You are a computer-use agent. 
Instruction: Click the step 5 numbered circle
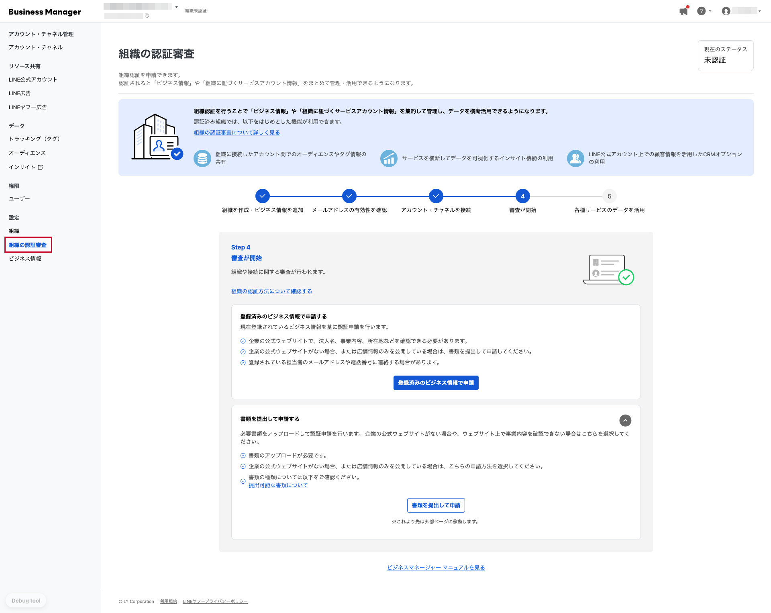click(610, 196)
